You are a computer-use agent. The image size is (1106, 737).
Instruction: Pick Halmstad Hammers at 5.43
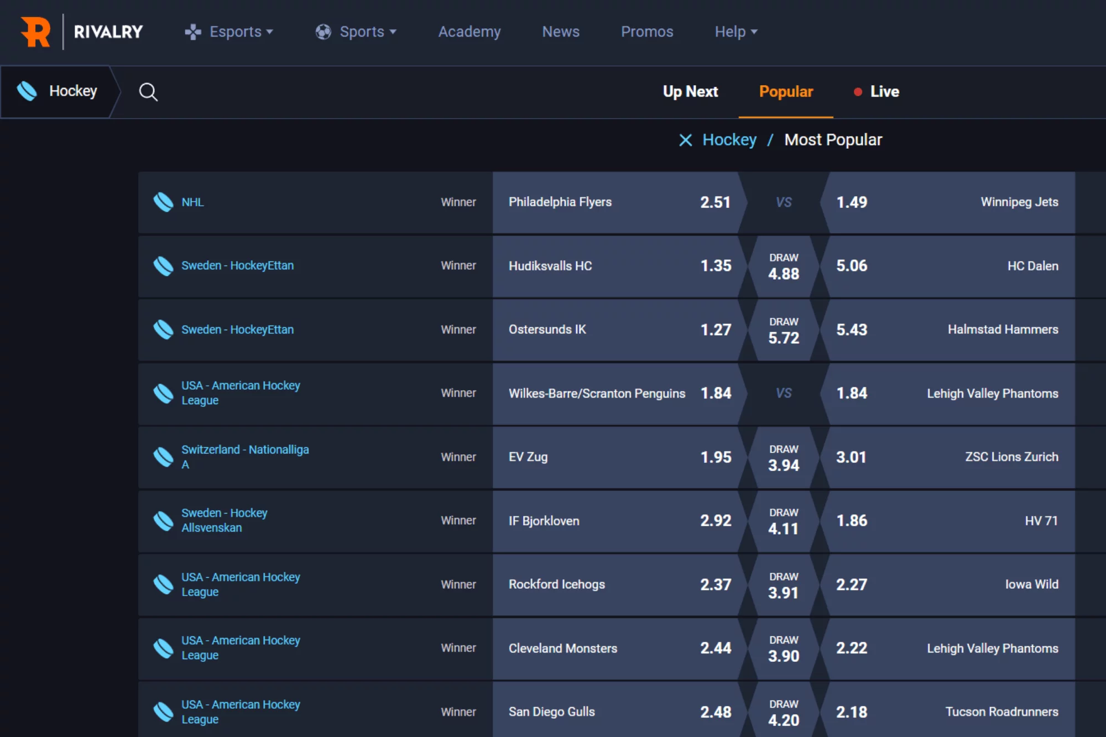(x=948, y=330)
